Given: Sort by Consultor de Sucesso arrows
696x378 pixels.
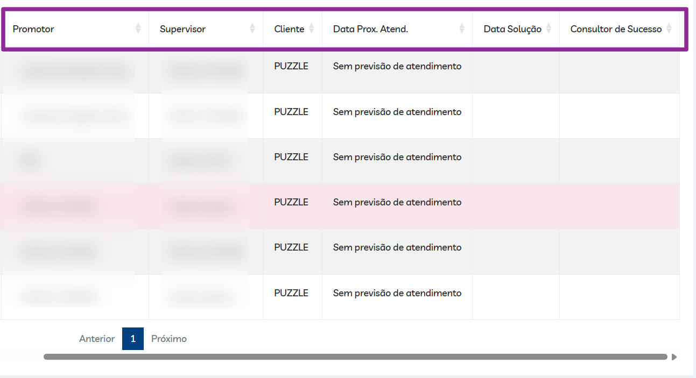Looking at the screenshot, I should pyautogui.click(x=669, y=28).
